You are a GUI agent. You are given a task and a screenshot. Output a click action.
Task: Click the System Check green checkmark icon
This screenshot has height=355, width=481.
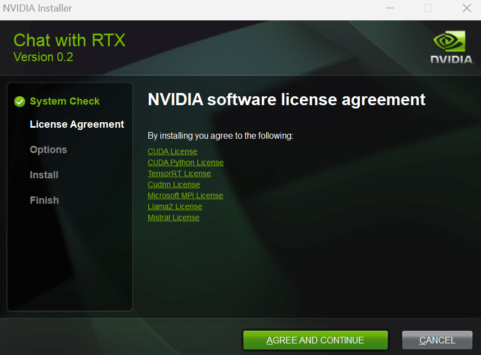[20, 101]
